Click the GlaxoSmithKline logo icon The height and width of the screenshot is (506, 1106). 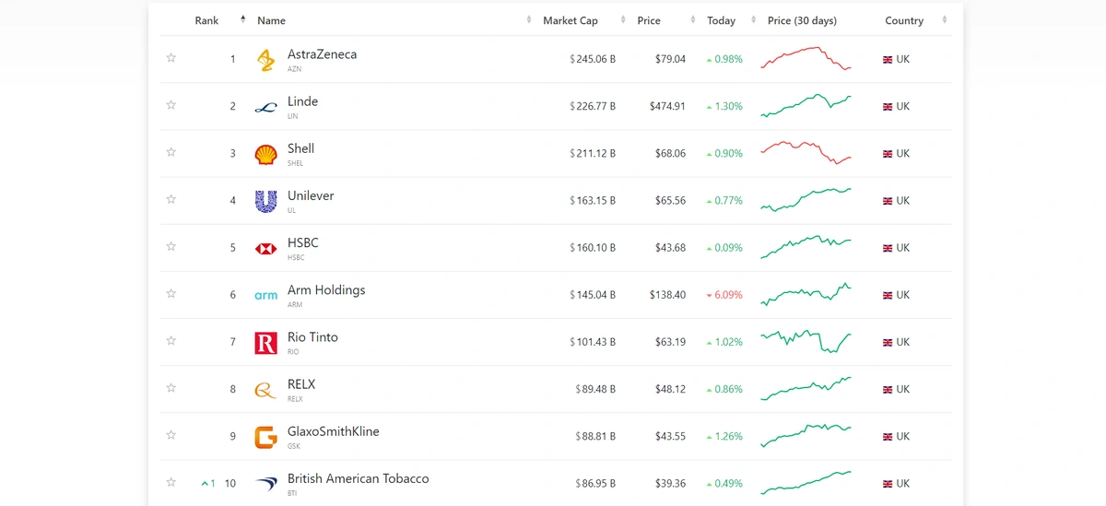tap(265, 437)
